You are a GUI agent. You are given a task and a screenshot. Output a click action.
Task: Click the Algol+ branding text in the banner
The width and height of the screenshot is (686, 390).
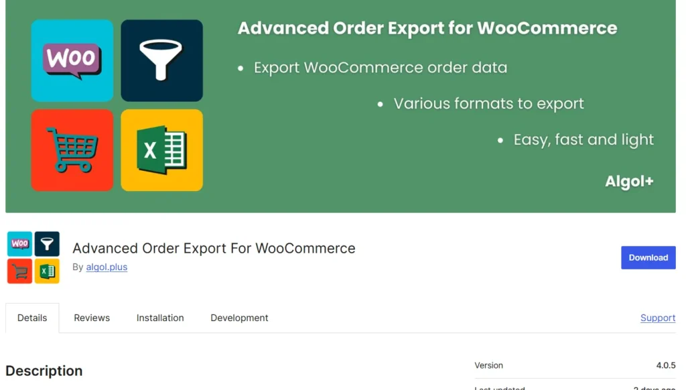(x=628, y=181)
